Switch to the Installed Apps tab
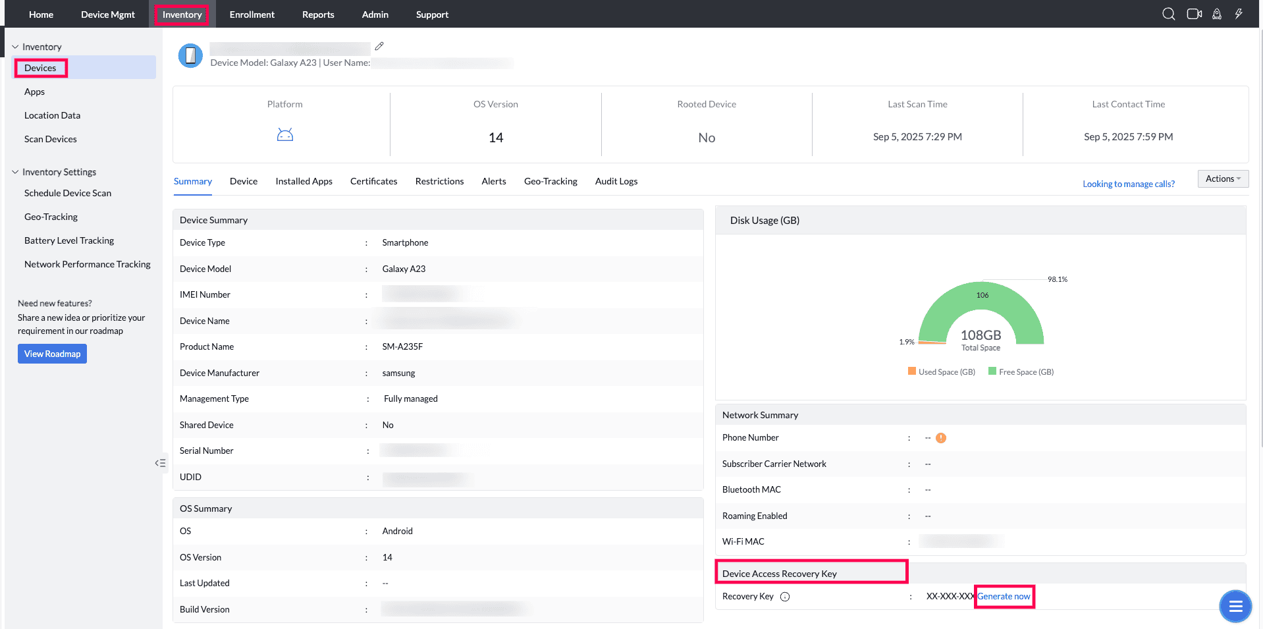Screen dimensions: 1263x629 point(304,181)
